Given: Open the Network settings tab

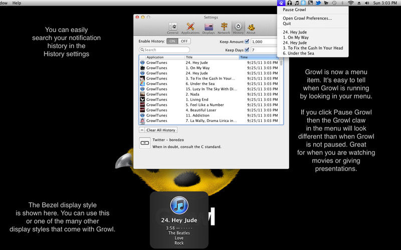Looking at the screenshot, I should 224,28.
